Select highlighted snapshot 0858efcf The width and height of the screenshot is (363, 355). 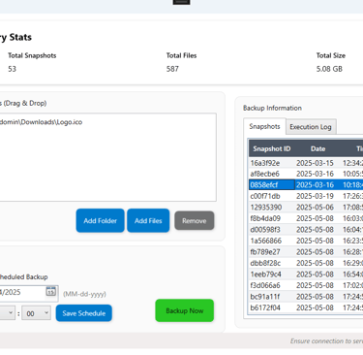(x=306, y=184)
